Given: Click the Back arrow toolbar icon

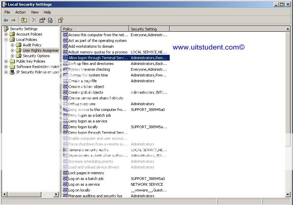Looking at the screenshot, I should coord(6,20).
